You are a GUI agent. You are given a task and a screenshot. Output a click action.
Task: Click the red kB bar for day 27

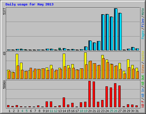[x=119, y=96]
